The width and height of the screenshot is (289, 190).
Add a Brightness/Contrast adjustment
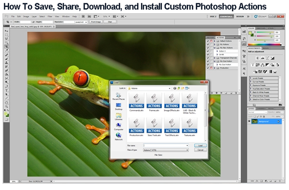(x=258, y=58)
